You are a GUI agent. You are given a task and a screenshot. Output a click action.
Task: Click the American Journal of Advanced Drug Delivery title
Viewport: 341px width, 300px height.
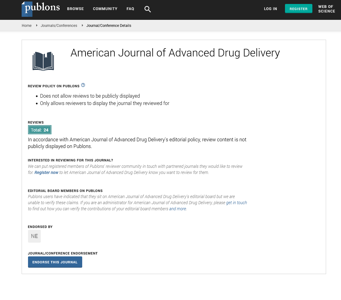(175, 53)
